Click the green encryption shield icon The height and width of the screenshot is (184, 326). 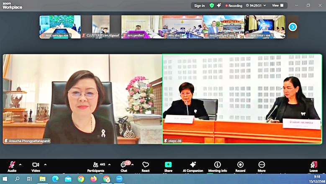click(212, 5)
